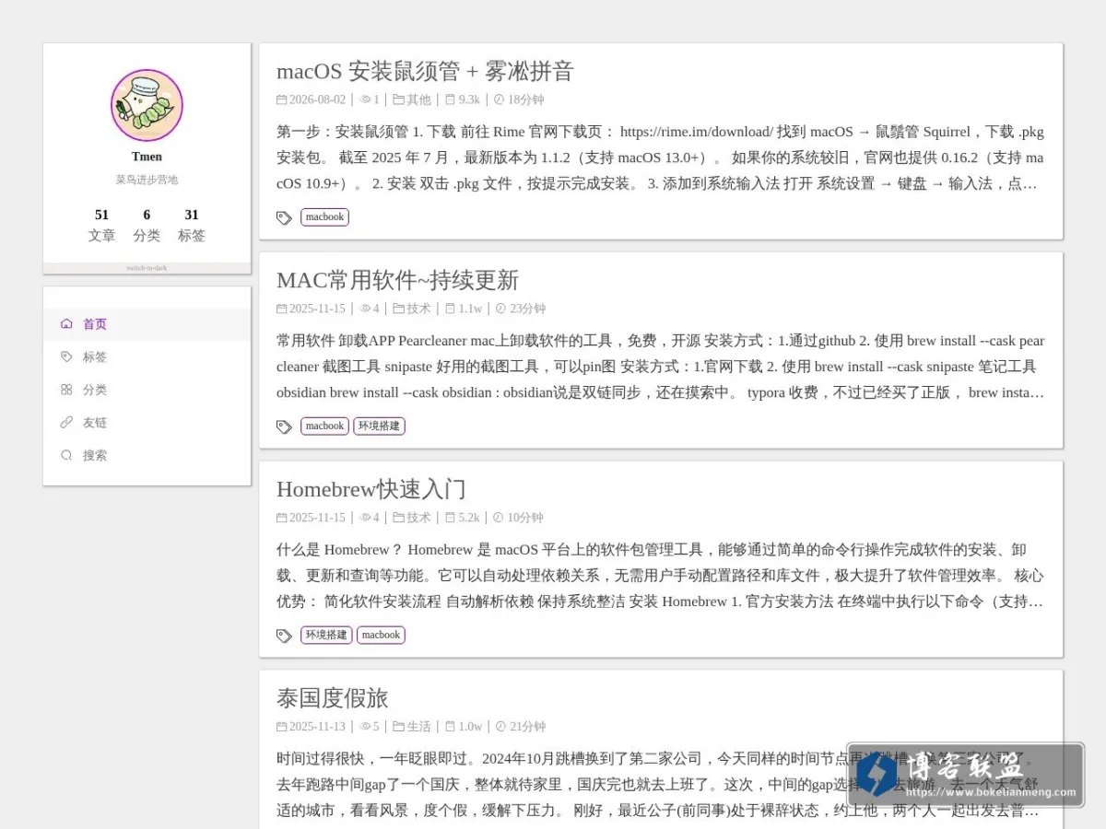The height and width of the screenshot is (829, 1106).
Task: Click calendar icon in Homebrew post meta
Action: (282, 518)
